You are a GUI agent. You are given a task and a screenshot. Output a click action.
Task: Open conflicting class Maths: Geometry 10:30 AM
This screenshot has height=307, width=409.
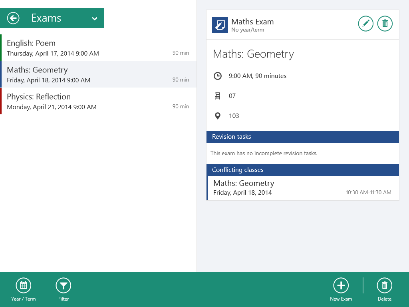click(x=302, y=188)
